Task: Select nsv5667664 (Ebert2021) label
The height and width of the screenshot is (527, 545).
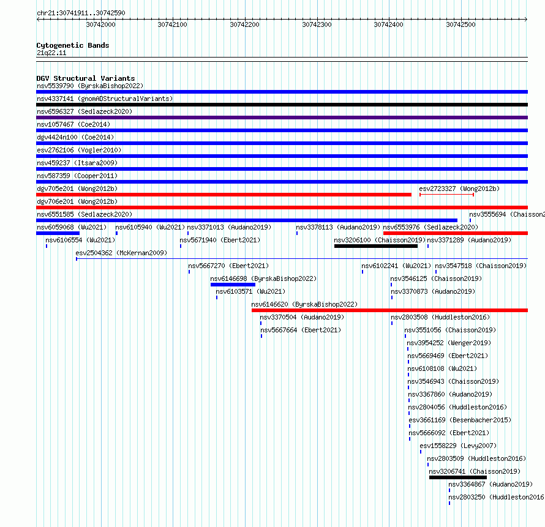Action: point(301,330)
